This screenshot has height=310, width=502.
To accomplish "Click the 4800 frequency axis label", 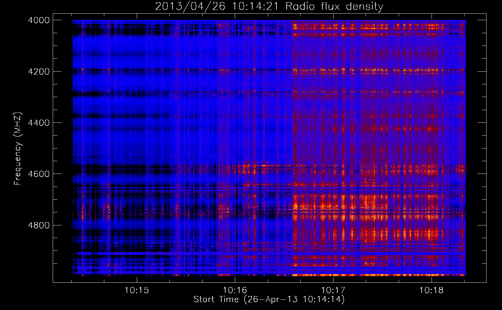I will coord(39,225).
